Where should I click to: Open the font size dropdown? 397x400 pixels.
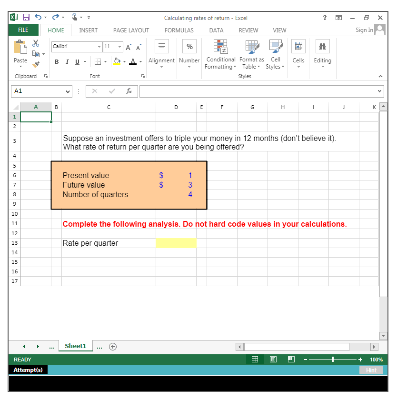(119, 47)
